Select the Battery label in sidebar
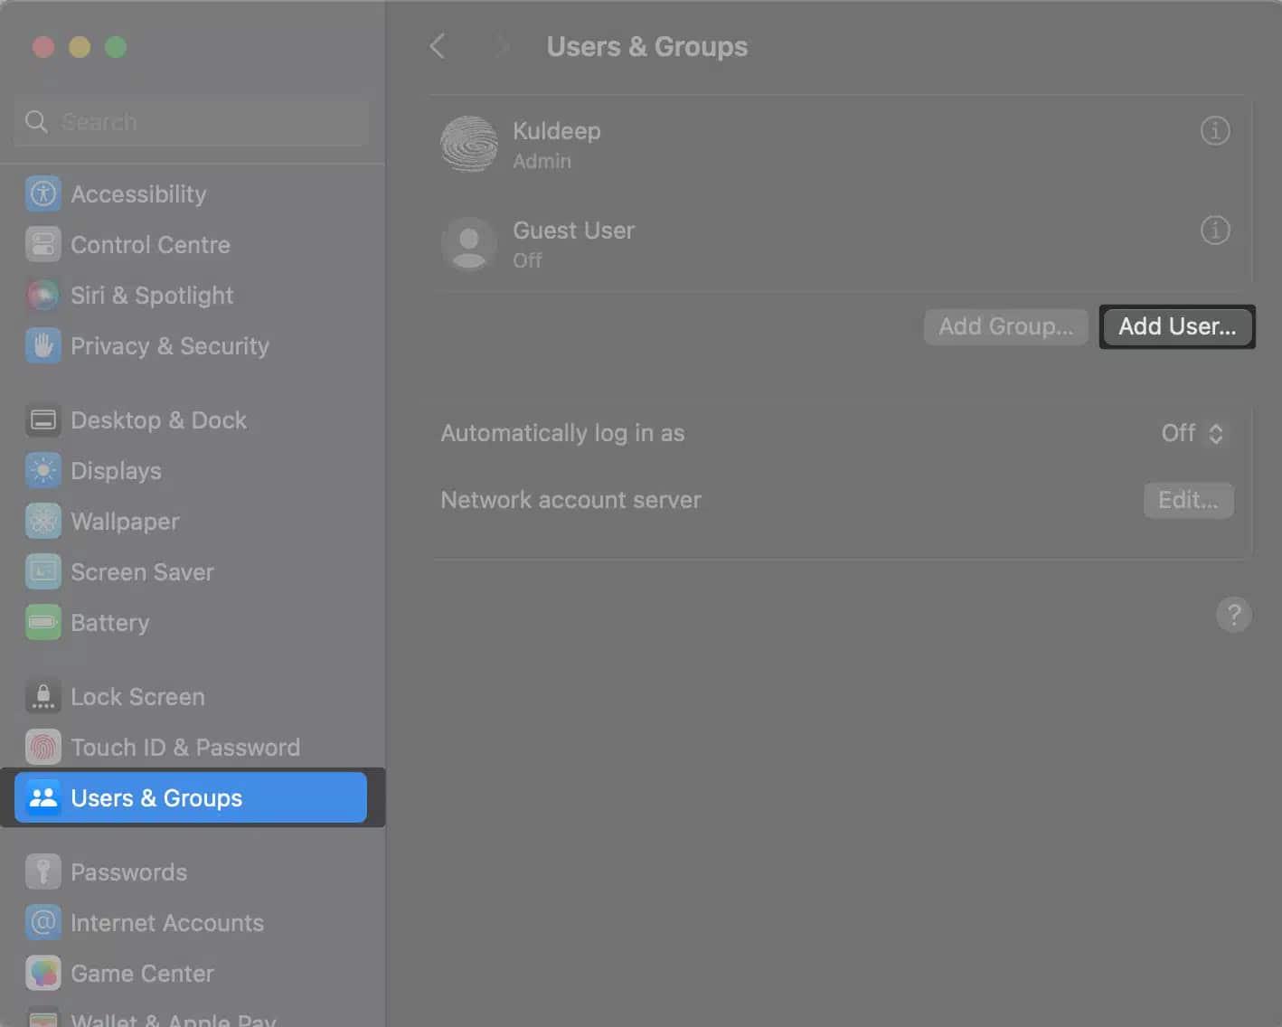The height and width of the screenshot is (1027, 1282). [x=110, y=623]
